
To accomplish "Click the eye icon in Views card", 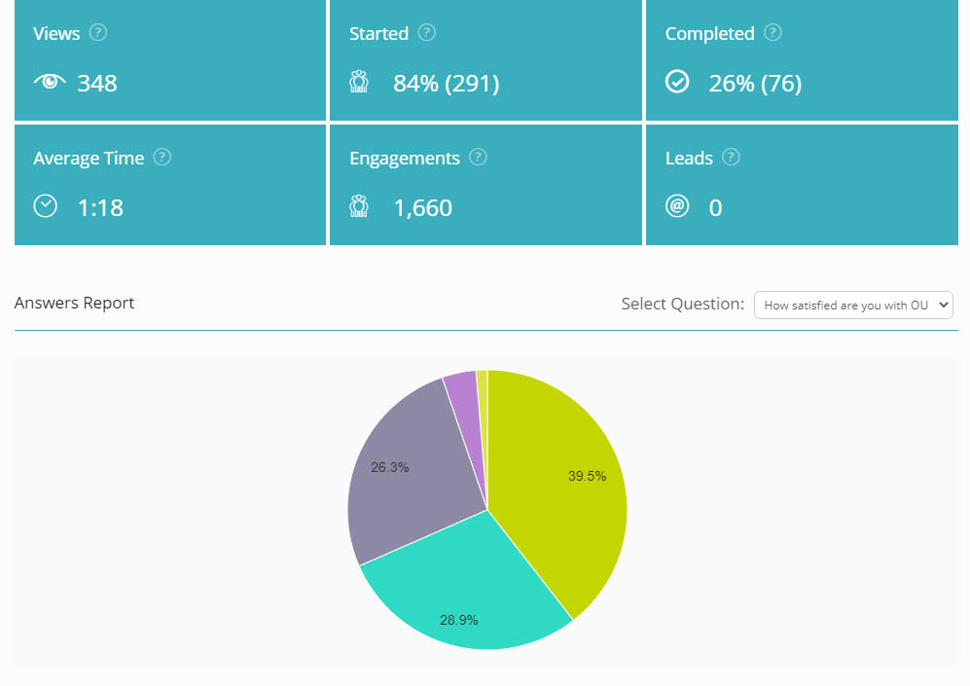I will (x=49, y=83).
